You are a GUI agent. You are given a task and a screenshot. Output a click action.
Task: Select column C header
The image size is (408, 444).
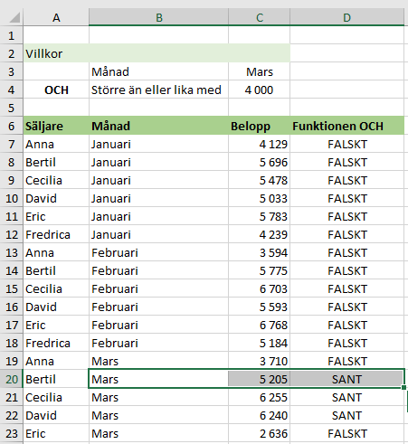tap(260, 17)
